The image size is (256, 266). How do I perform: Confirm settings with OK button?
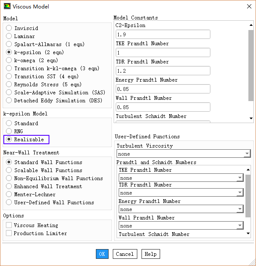(x=102, y=254)
